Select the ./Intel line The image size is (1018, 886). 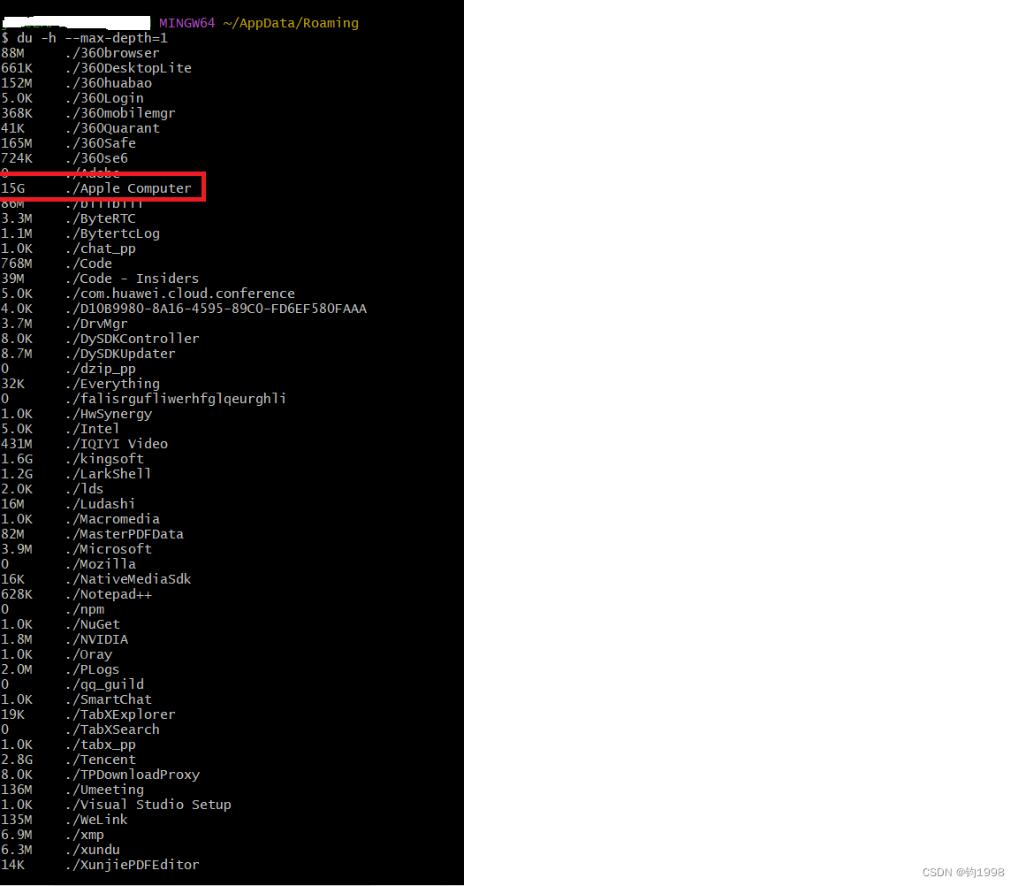click(x=60, y=429)
